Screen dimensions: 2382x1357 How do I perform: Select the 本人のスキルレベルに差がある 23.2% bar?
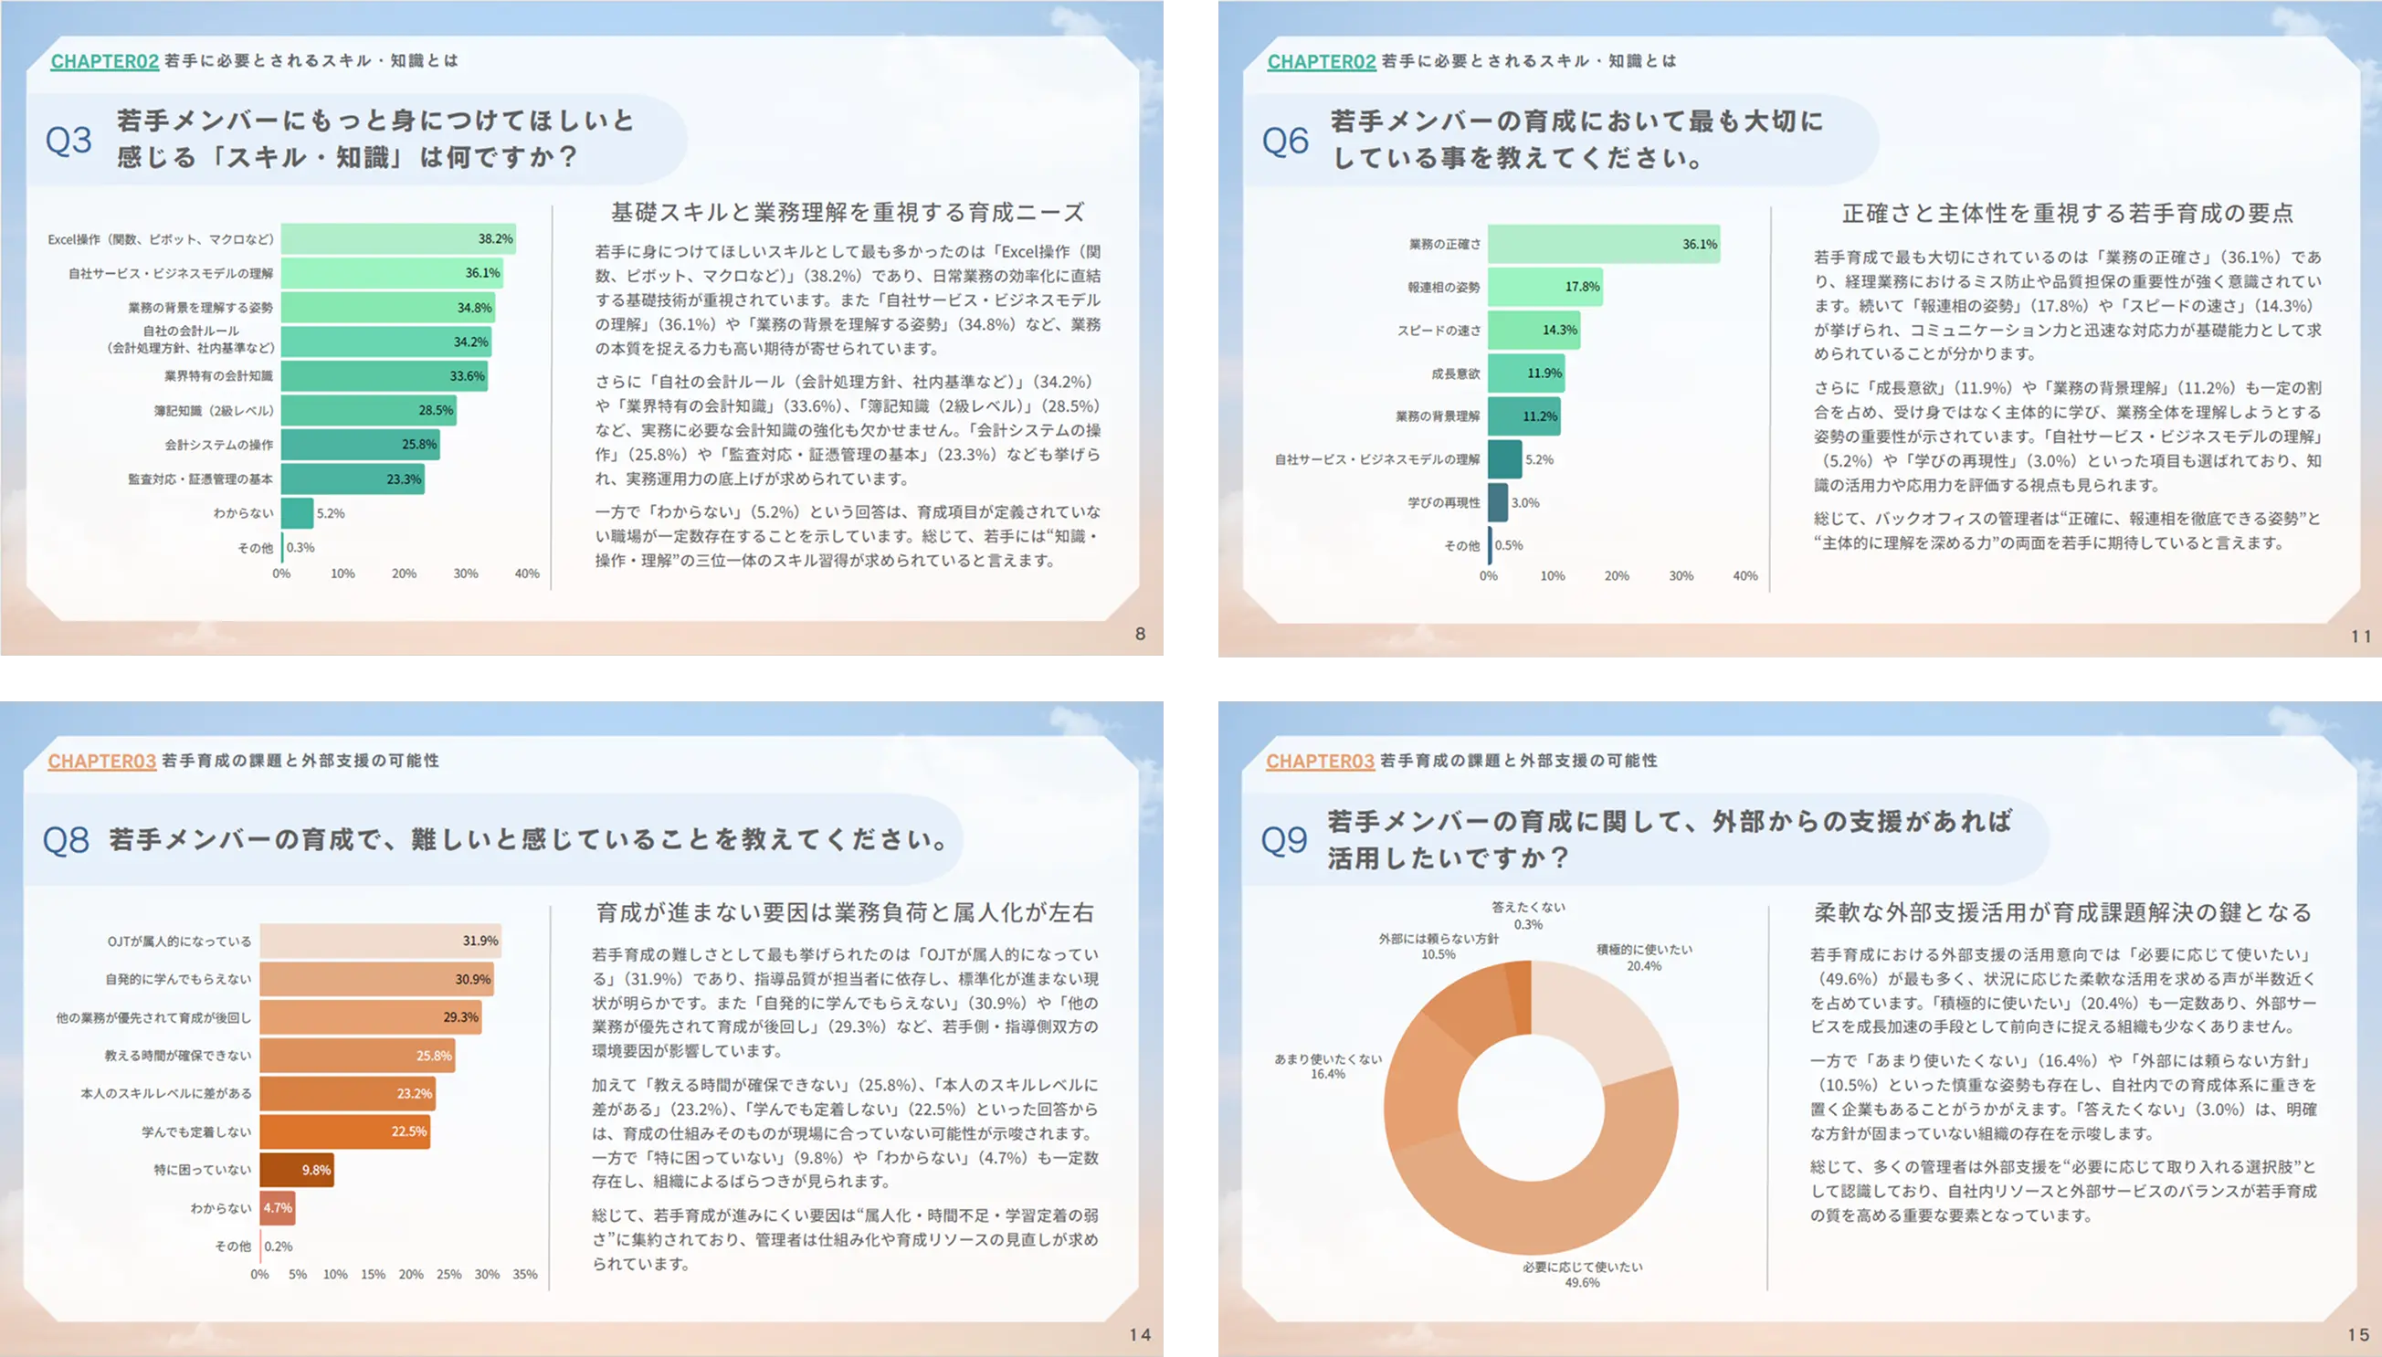point(348,1094)
